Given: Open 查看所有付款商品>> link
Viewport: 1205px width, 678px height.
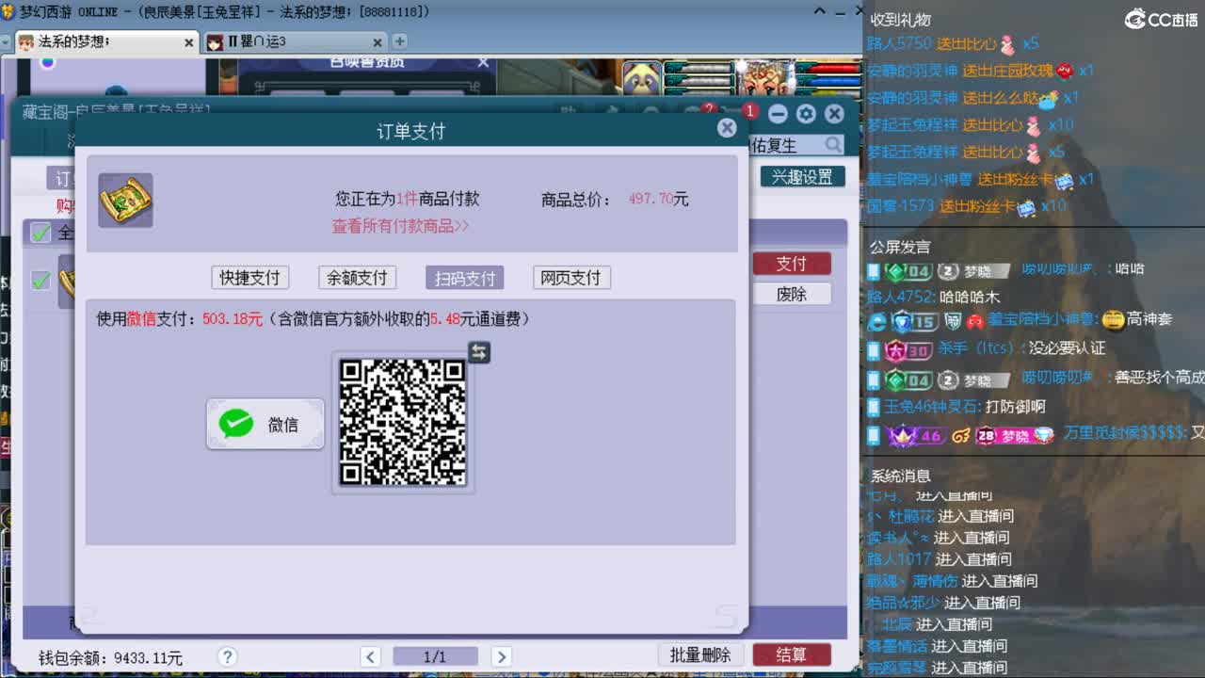Looking at the screenshot, I should pyautogui.click(x=400, y=226).
